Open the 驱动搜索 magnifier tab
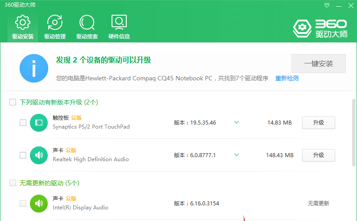The width and height of the screenshot is (357, 221). pos(87,27)
